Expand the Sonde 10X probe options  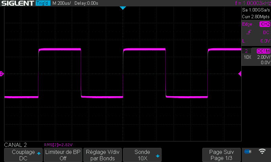point(142,155)
